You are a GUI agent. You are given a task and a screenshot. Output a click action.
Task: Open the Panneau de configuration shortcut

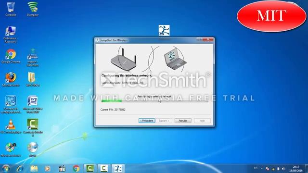(11, 105)
